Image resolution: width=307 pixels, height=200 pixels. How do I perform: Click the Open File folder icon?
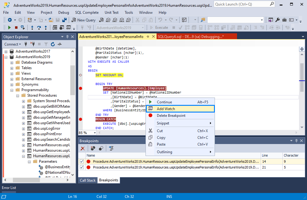[51, 20]
